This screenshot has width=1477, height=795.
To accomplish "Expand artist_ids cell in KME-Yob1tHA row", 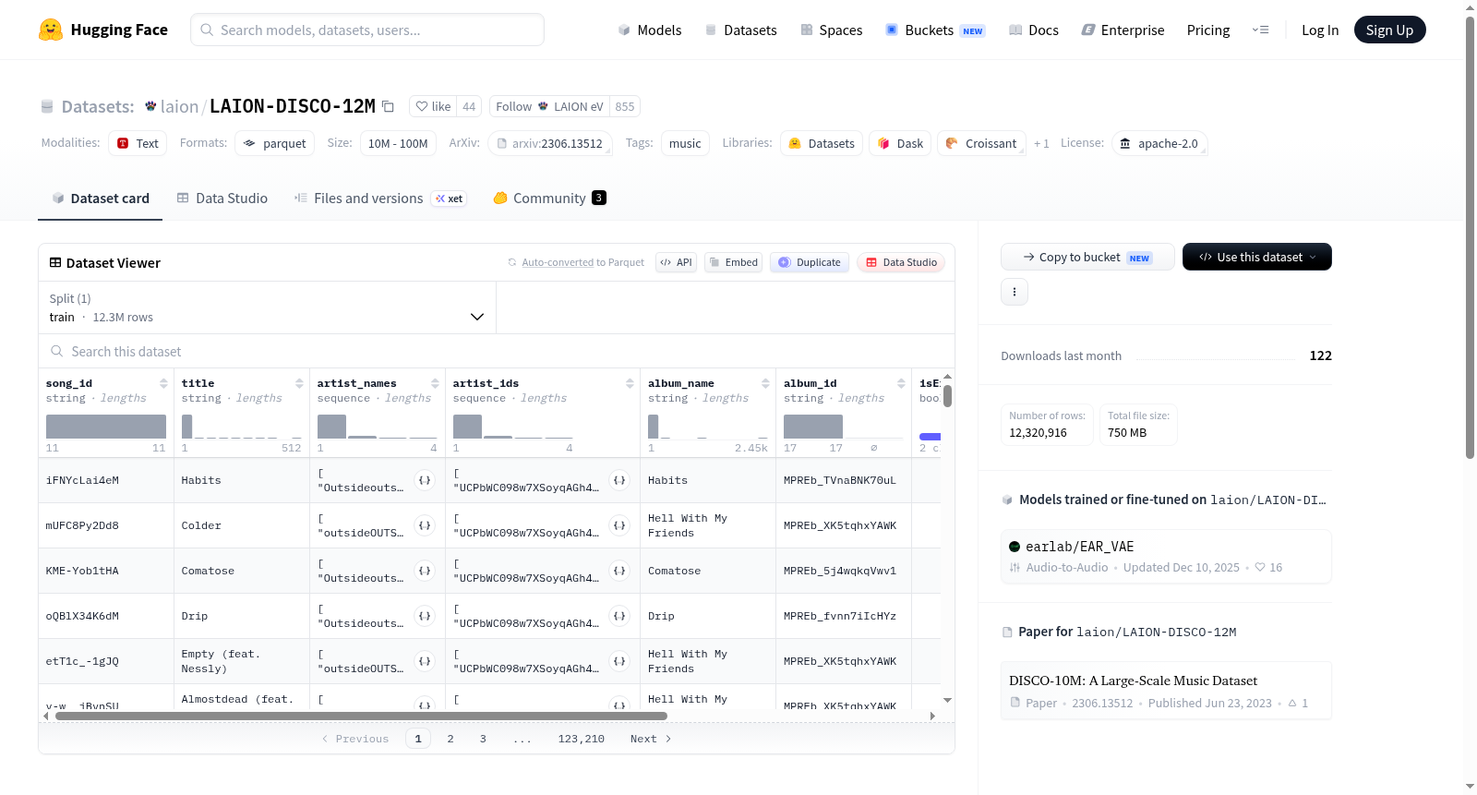I will (619, 571).
